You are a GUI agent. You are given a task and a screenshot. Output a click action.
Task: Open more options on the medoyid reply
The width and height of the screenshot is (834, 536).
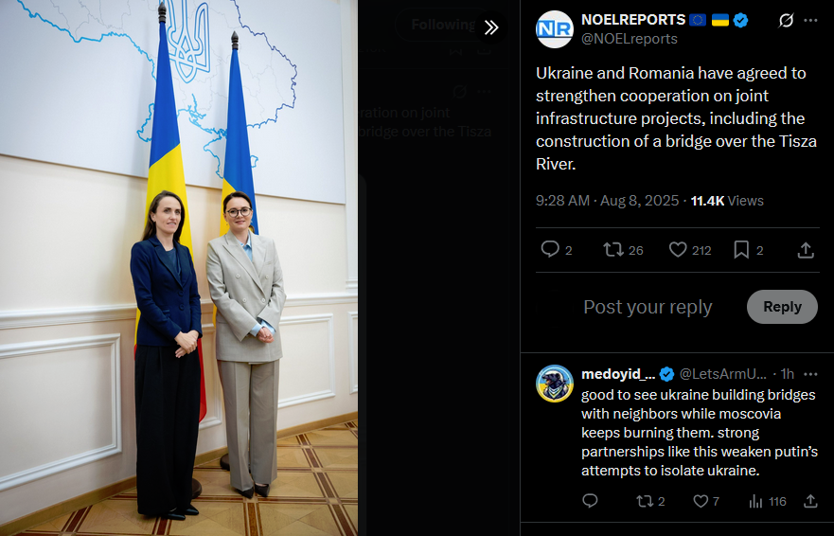point(810,374)
